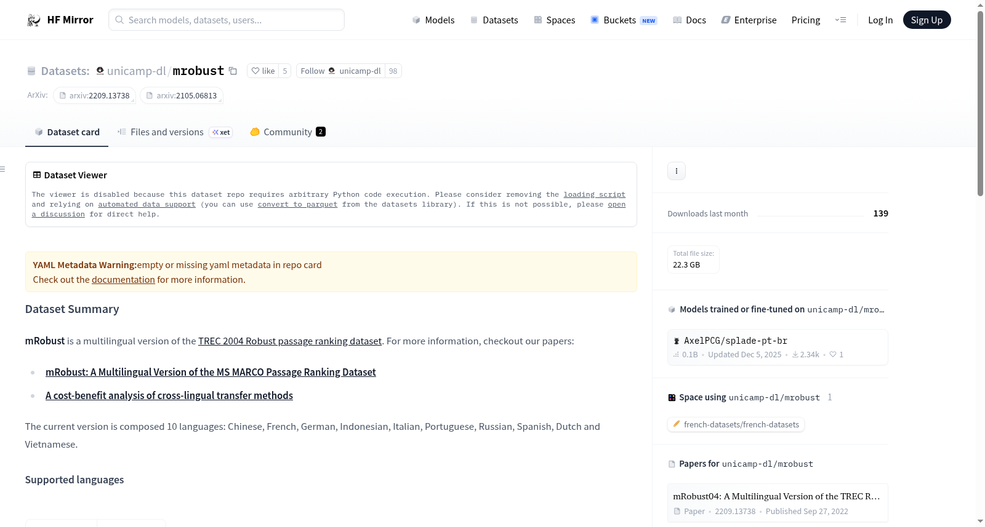Open arxiv:2105.06813 tag
985x527 pixels.
pyautogui.click(x=182, y=95)
